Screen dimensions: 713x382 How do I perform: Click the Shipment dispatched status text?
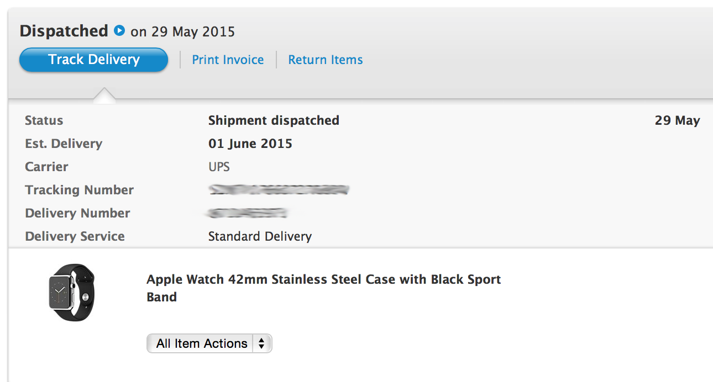pos(274,120)
